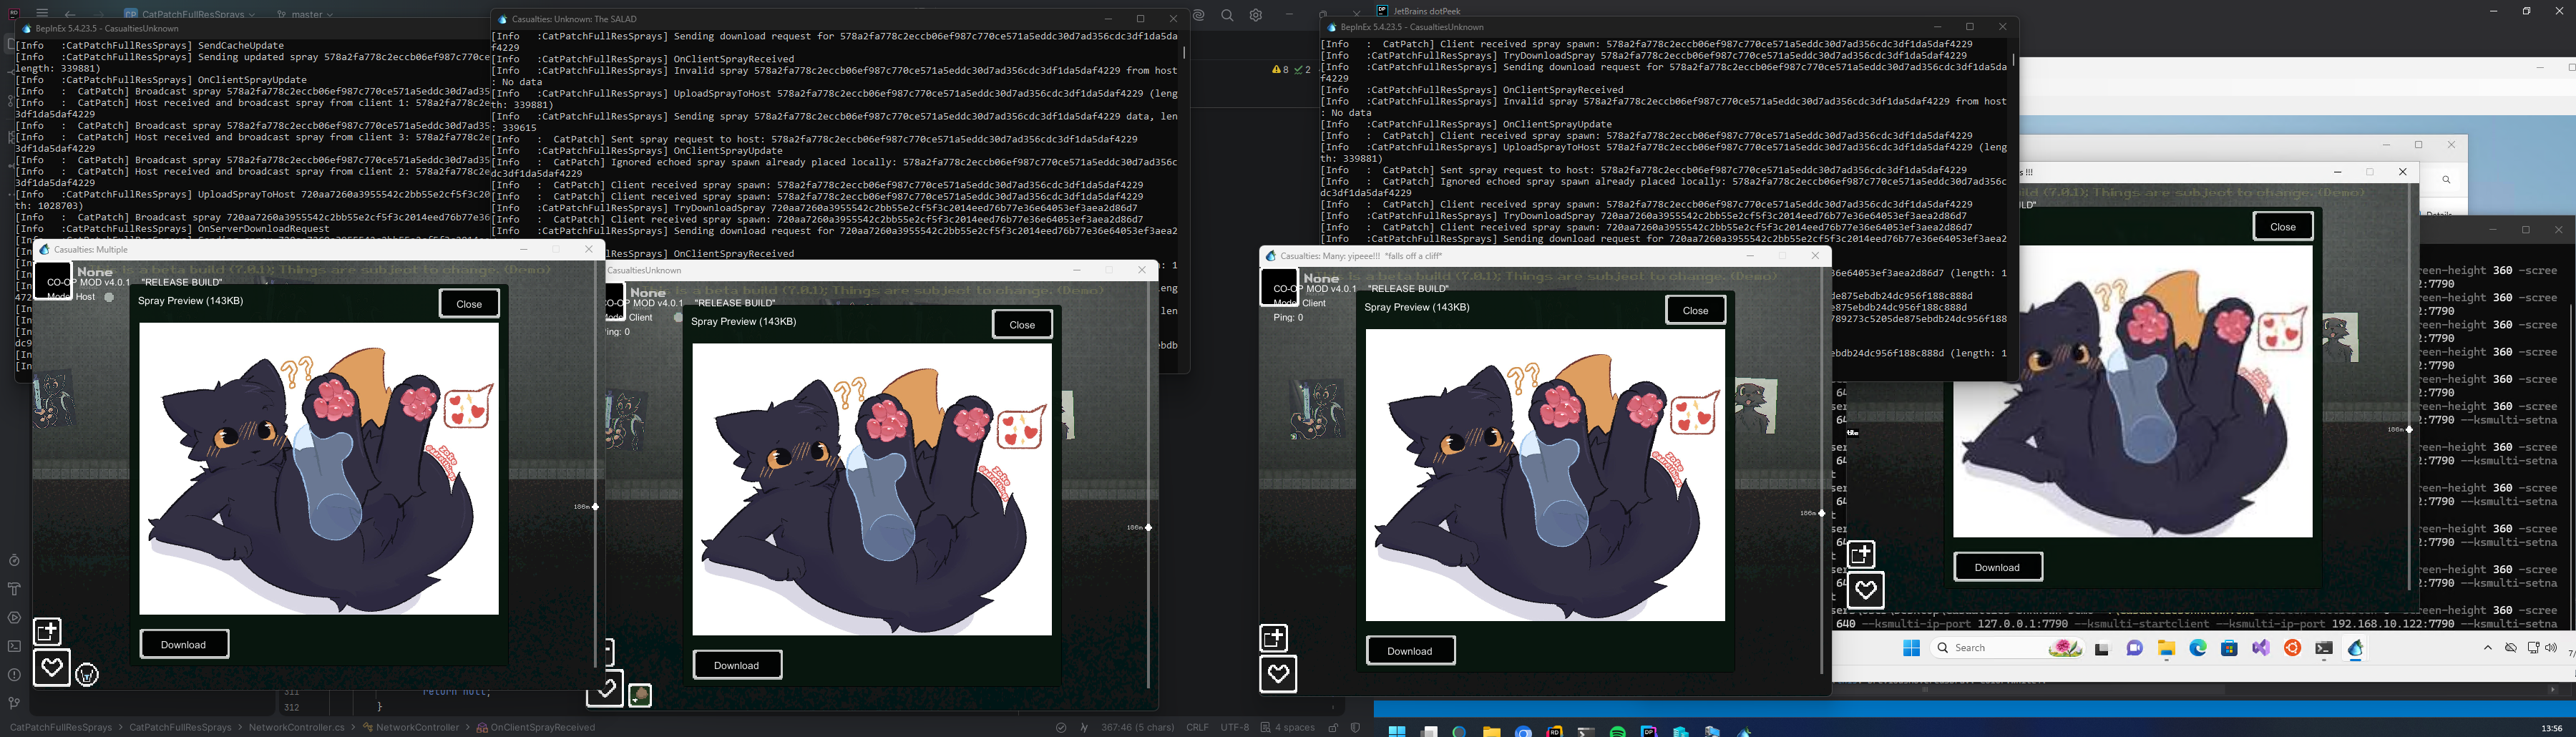Click the shield icon in Rider status bar
This screenshot has width=2576, height=737.
[x=1356, y=727]
